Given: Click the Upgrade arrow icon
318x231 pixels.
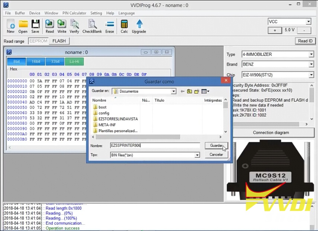Looking at the screenshot, I should (139, 26).
